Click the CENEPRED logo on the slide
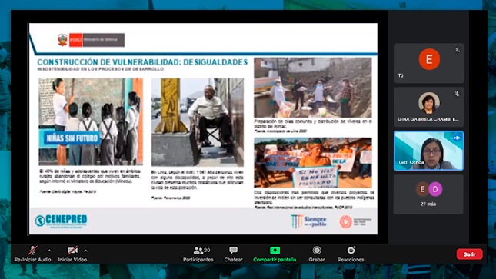The width and height of the screenshot is (496, 279). tap(61, 221)
